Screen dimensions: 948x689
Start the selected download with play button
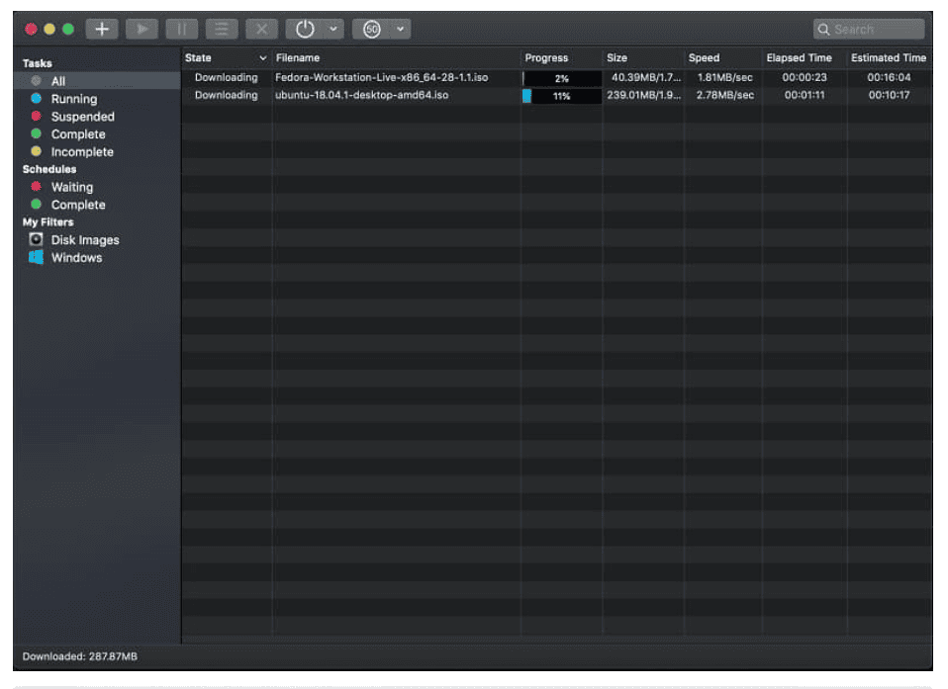[x=142, y=29]
